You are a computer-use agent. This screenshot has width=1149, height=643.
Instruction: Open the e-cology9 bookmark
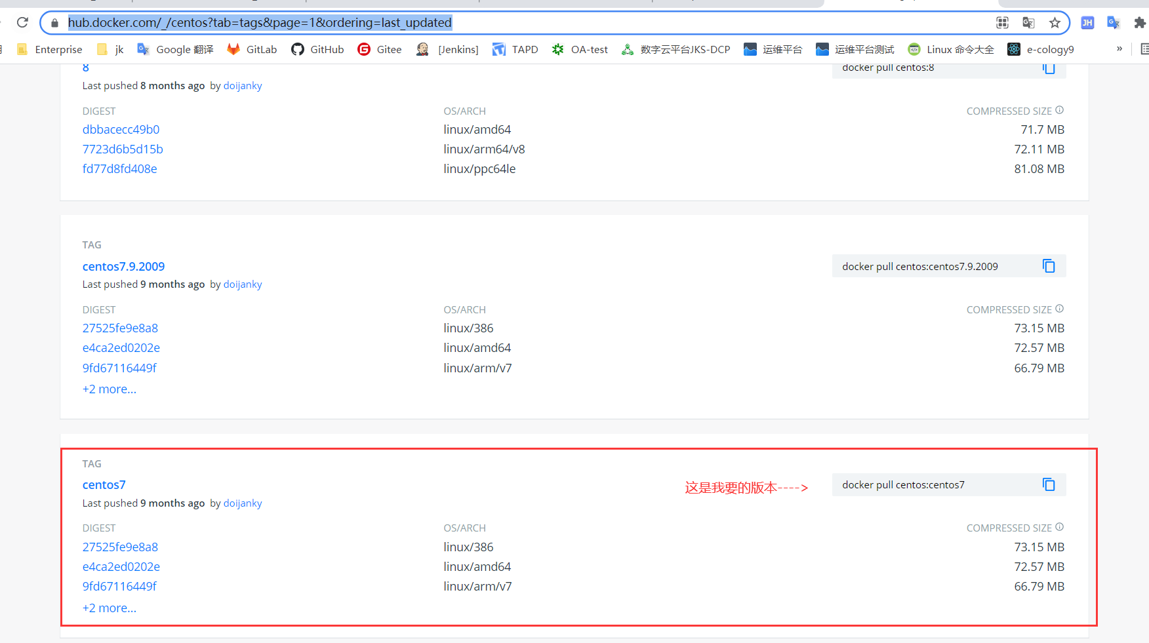point(1041,49)
